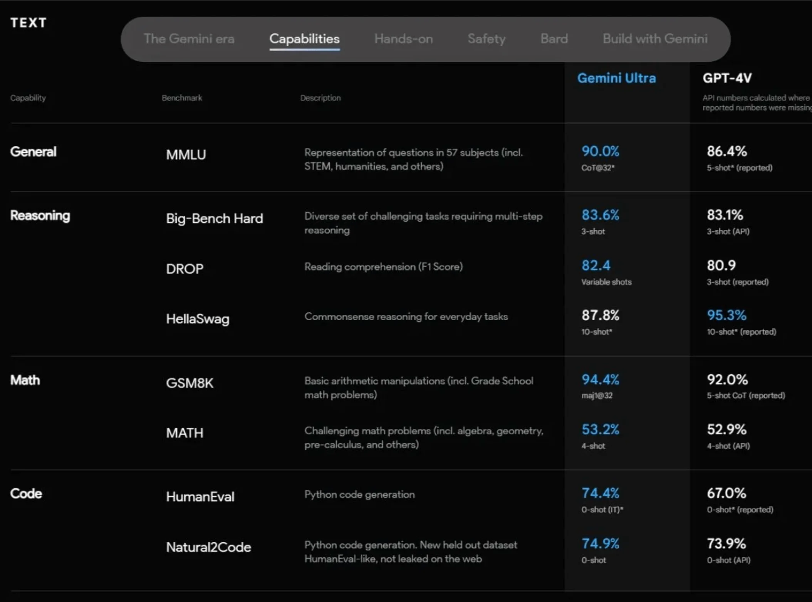This screenshot has width=812, height=602.
Task: Select the MMLU benchmark name
Action: pyautogui.click(x=186, y=154)
